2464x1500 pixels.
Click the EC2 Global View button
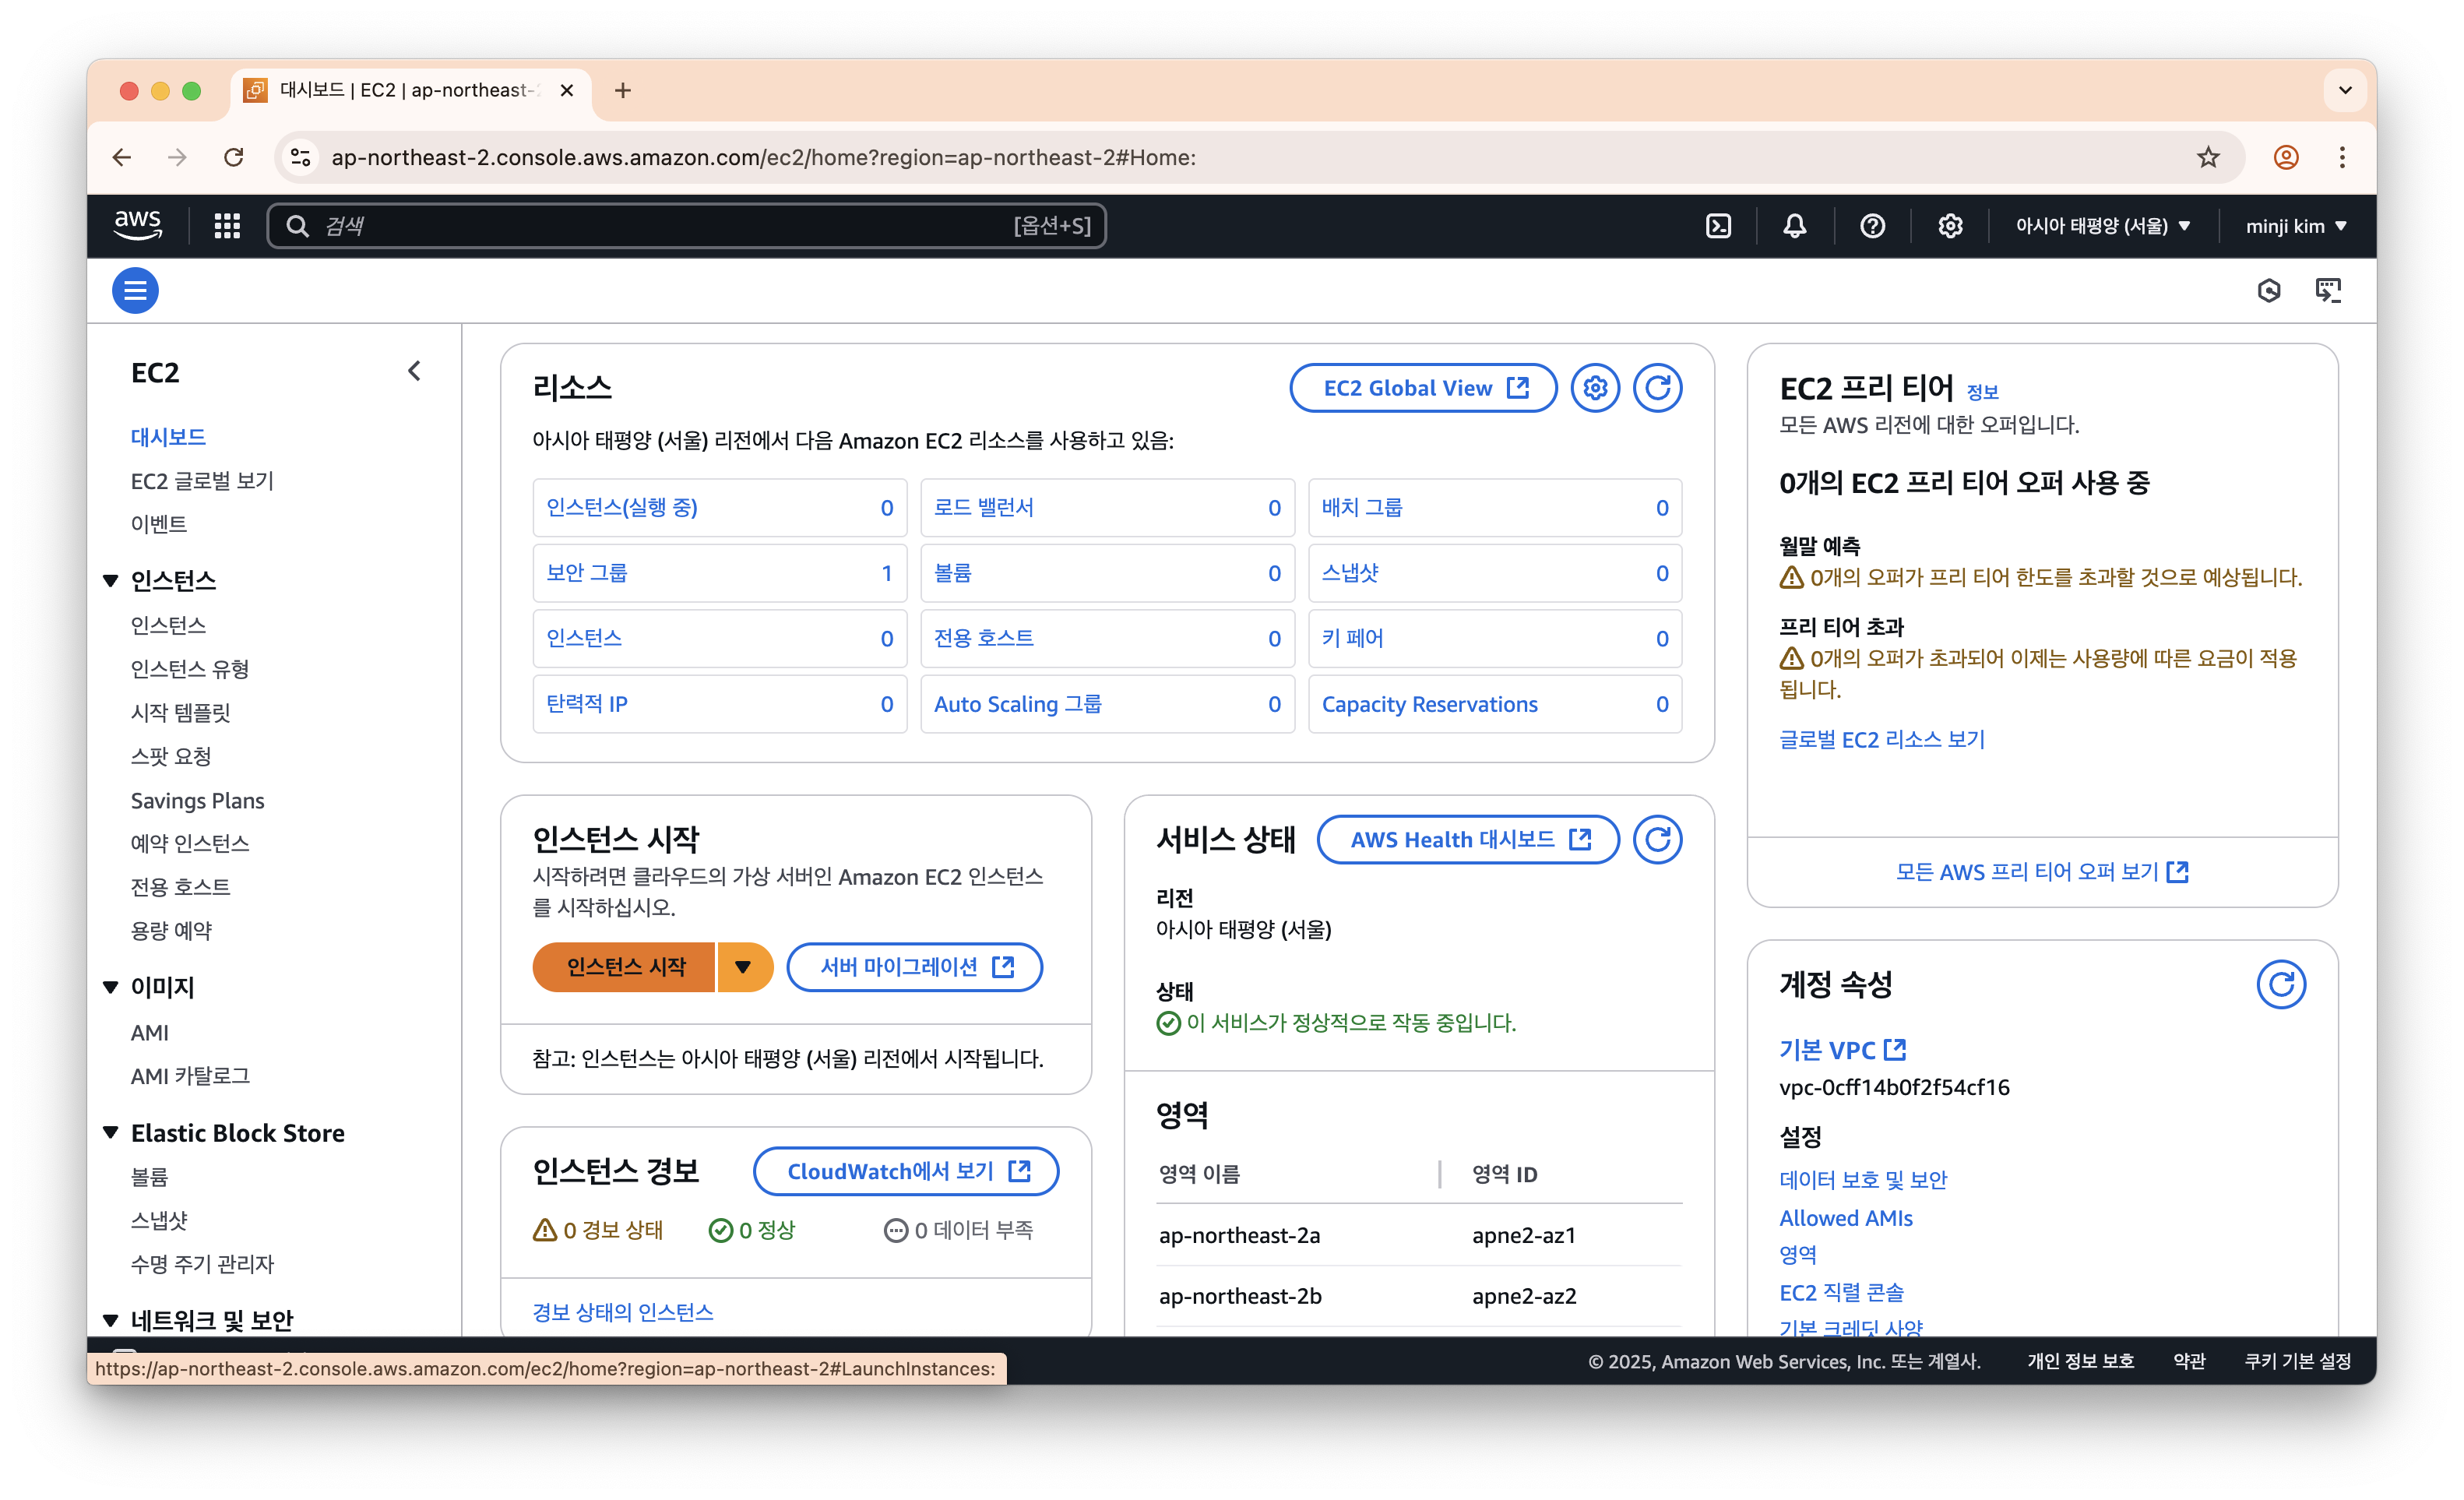1423,387
